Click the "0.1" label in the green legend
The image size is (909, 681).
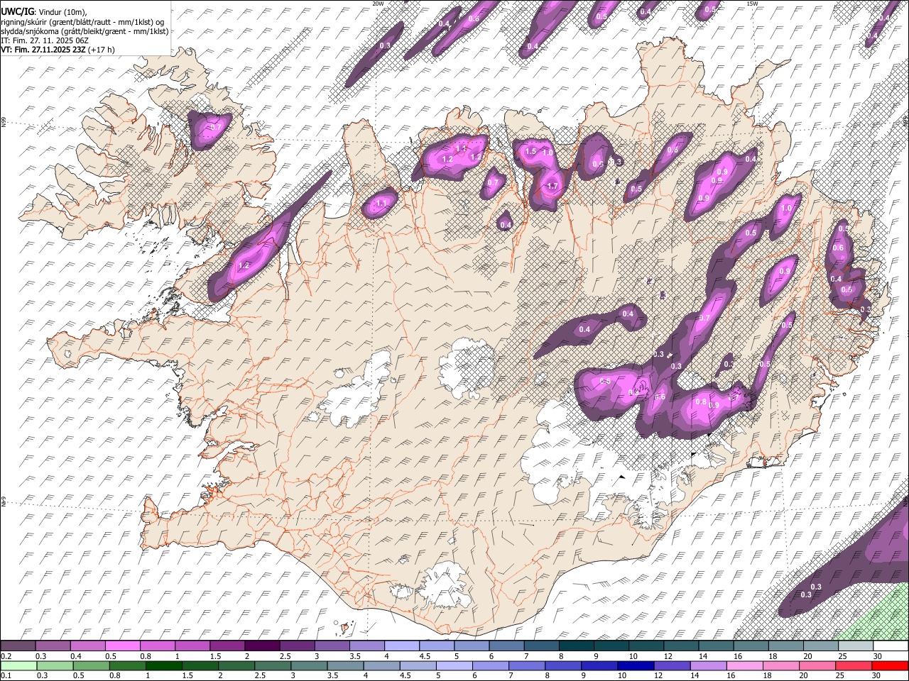point(6,675)
